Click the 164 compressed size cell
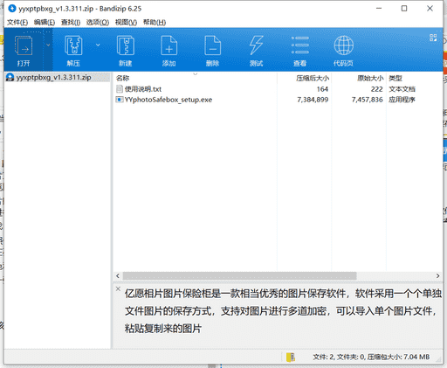This screenshot has width=447, height=368. [322, 89]
